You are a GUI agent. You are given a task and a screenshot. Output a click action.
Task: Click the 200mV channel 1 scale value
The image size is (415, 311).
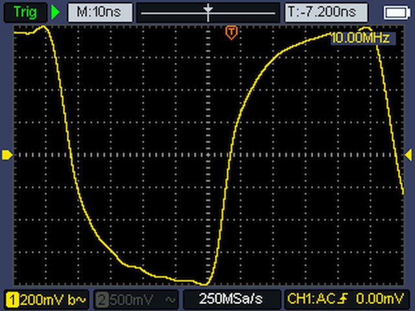(x=41, y=300)
